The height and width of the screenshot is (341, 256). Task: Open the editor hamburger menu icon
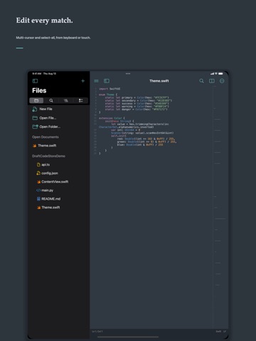(x=96, y=81)
